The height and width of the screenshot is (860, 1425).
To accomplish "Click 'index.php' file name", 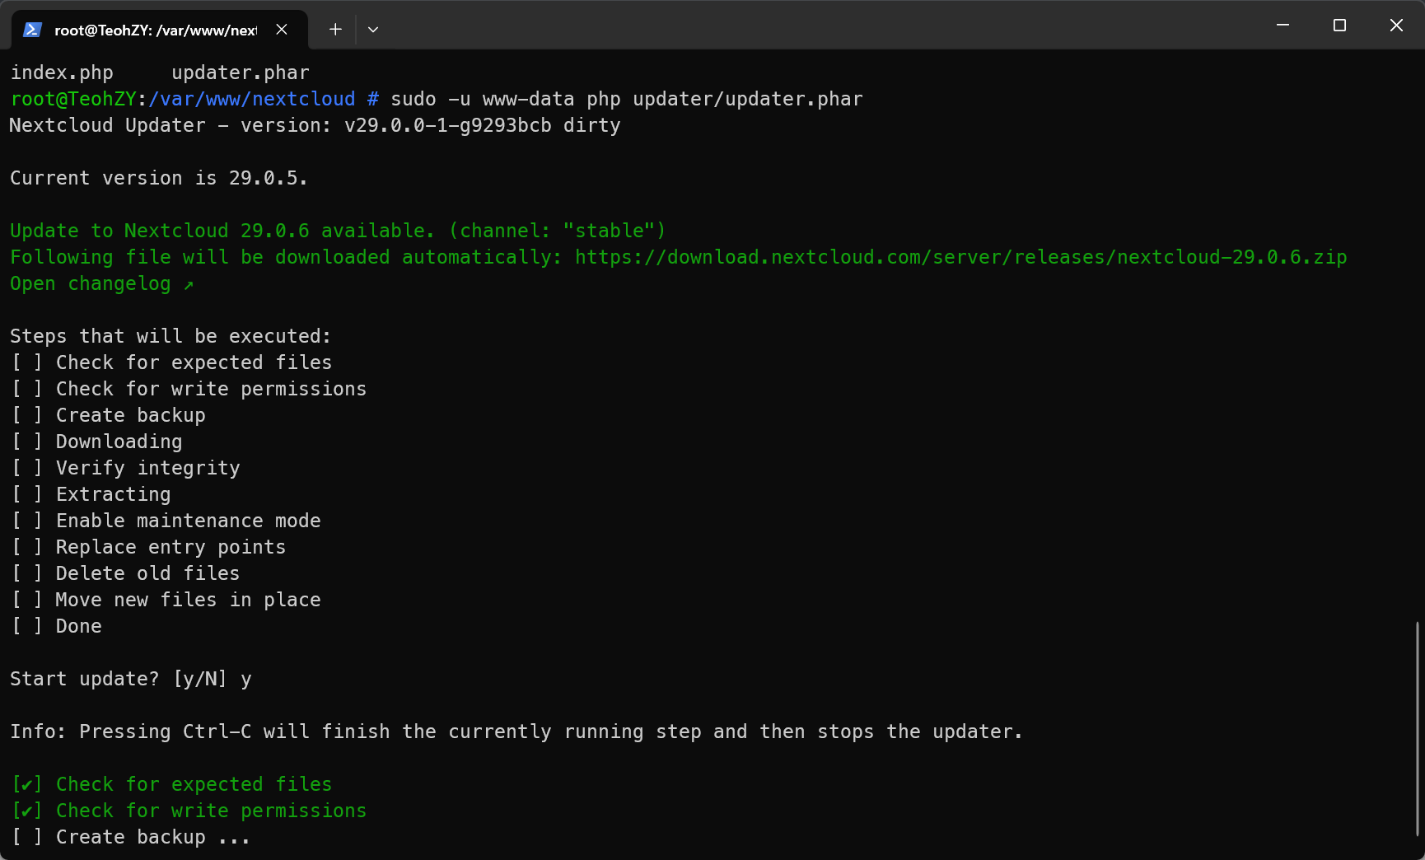I will click(x=62, y=72).
